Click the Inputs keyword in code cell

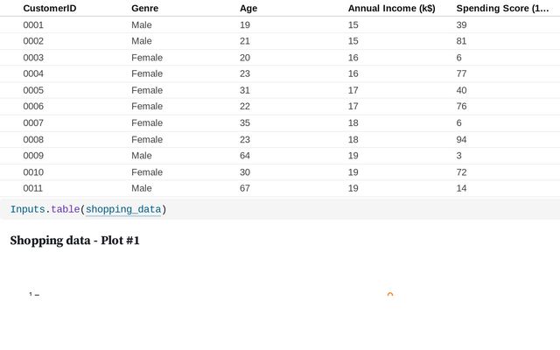(27, 209)
